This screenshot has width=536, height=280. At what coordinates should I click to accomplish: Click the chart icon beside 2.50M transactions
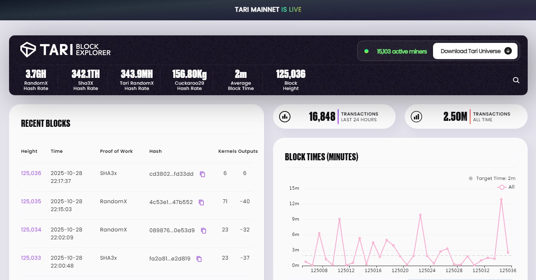[x=416, y=117]
